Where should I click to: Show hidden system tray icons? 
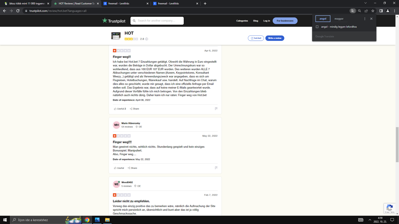pyautogui.click(x=370, y=220)
